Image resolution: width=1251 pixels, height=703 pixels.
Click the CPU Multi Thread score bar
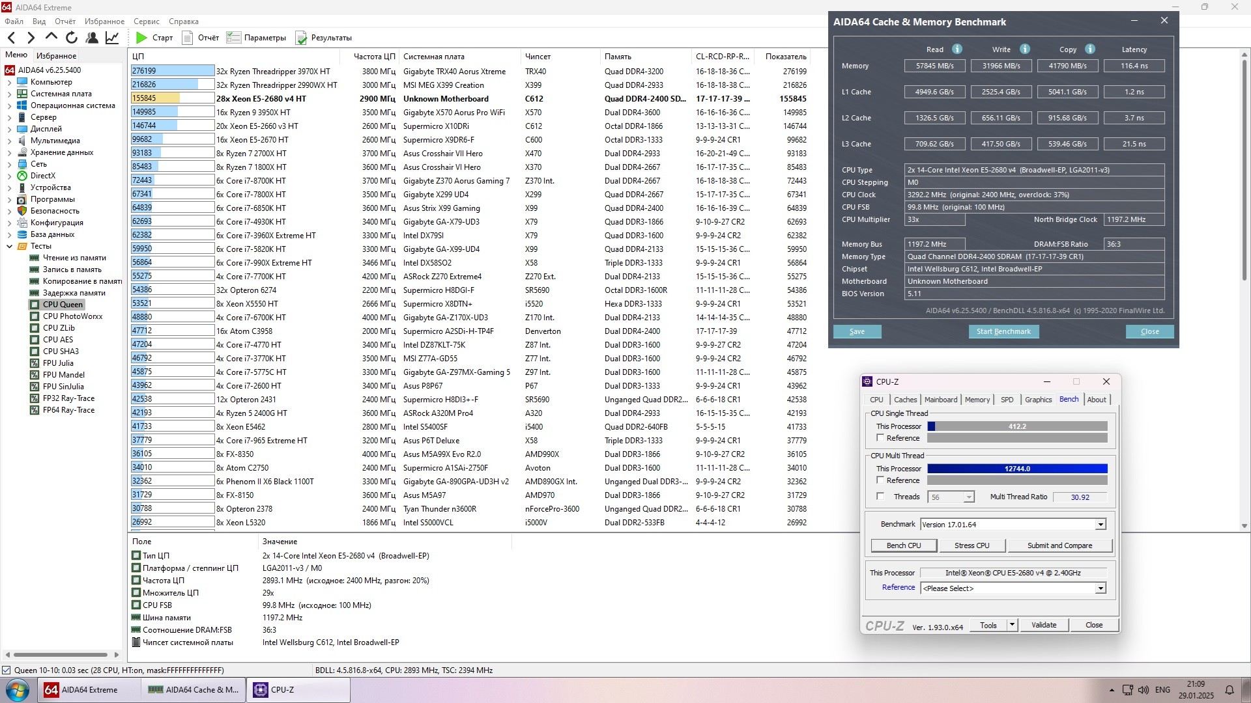[x=1017, y=469]
